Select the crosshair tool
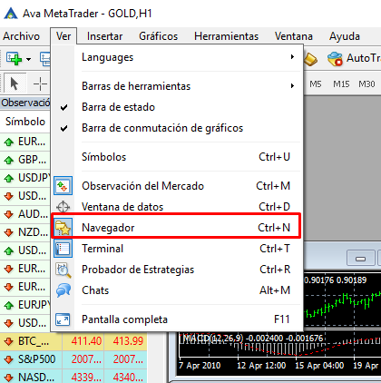The width and height of the screenshot is (381, 383). click(40, 83)
